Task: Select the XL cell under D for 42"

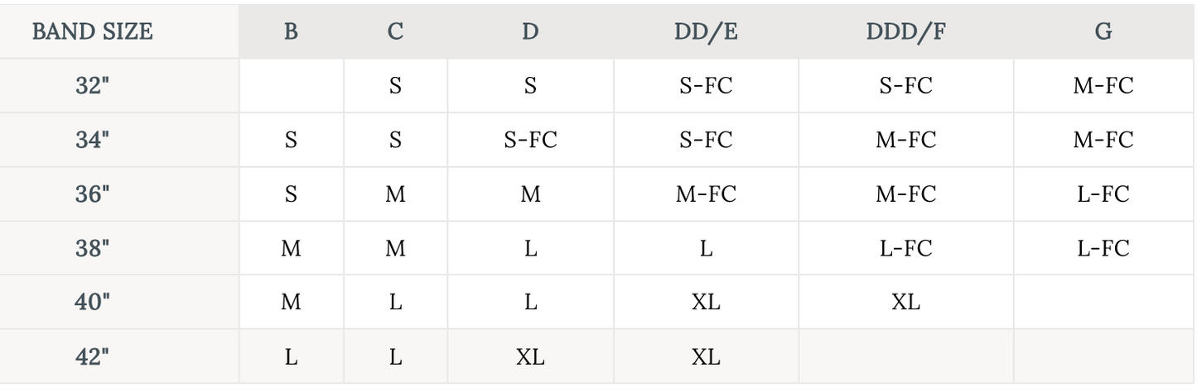Action: pos(530,356)
